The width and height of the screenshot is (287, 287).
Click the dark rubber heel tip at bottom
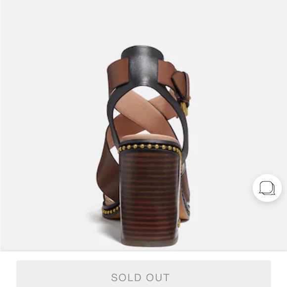[149, 243]
